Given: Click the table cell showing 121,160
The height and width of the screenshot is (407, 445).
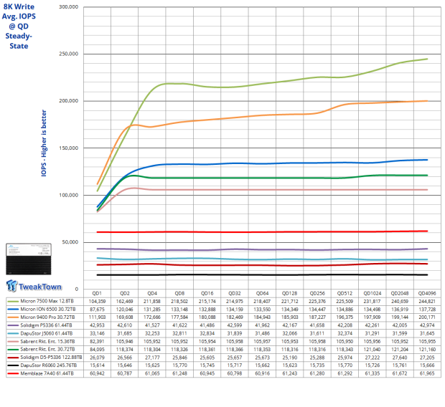Looking at the screenshot, I should click(x=427, y=350).
